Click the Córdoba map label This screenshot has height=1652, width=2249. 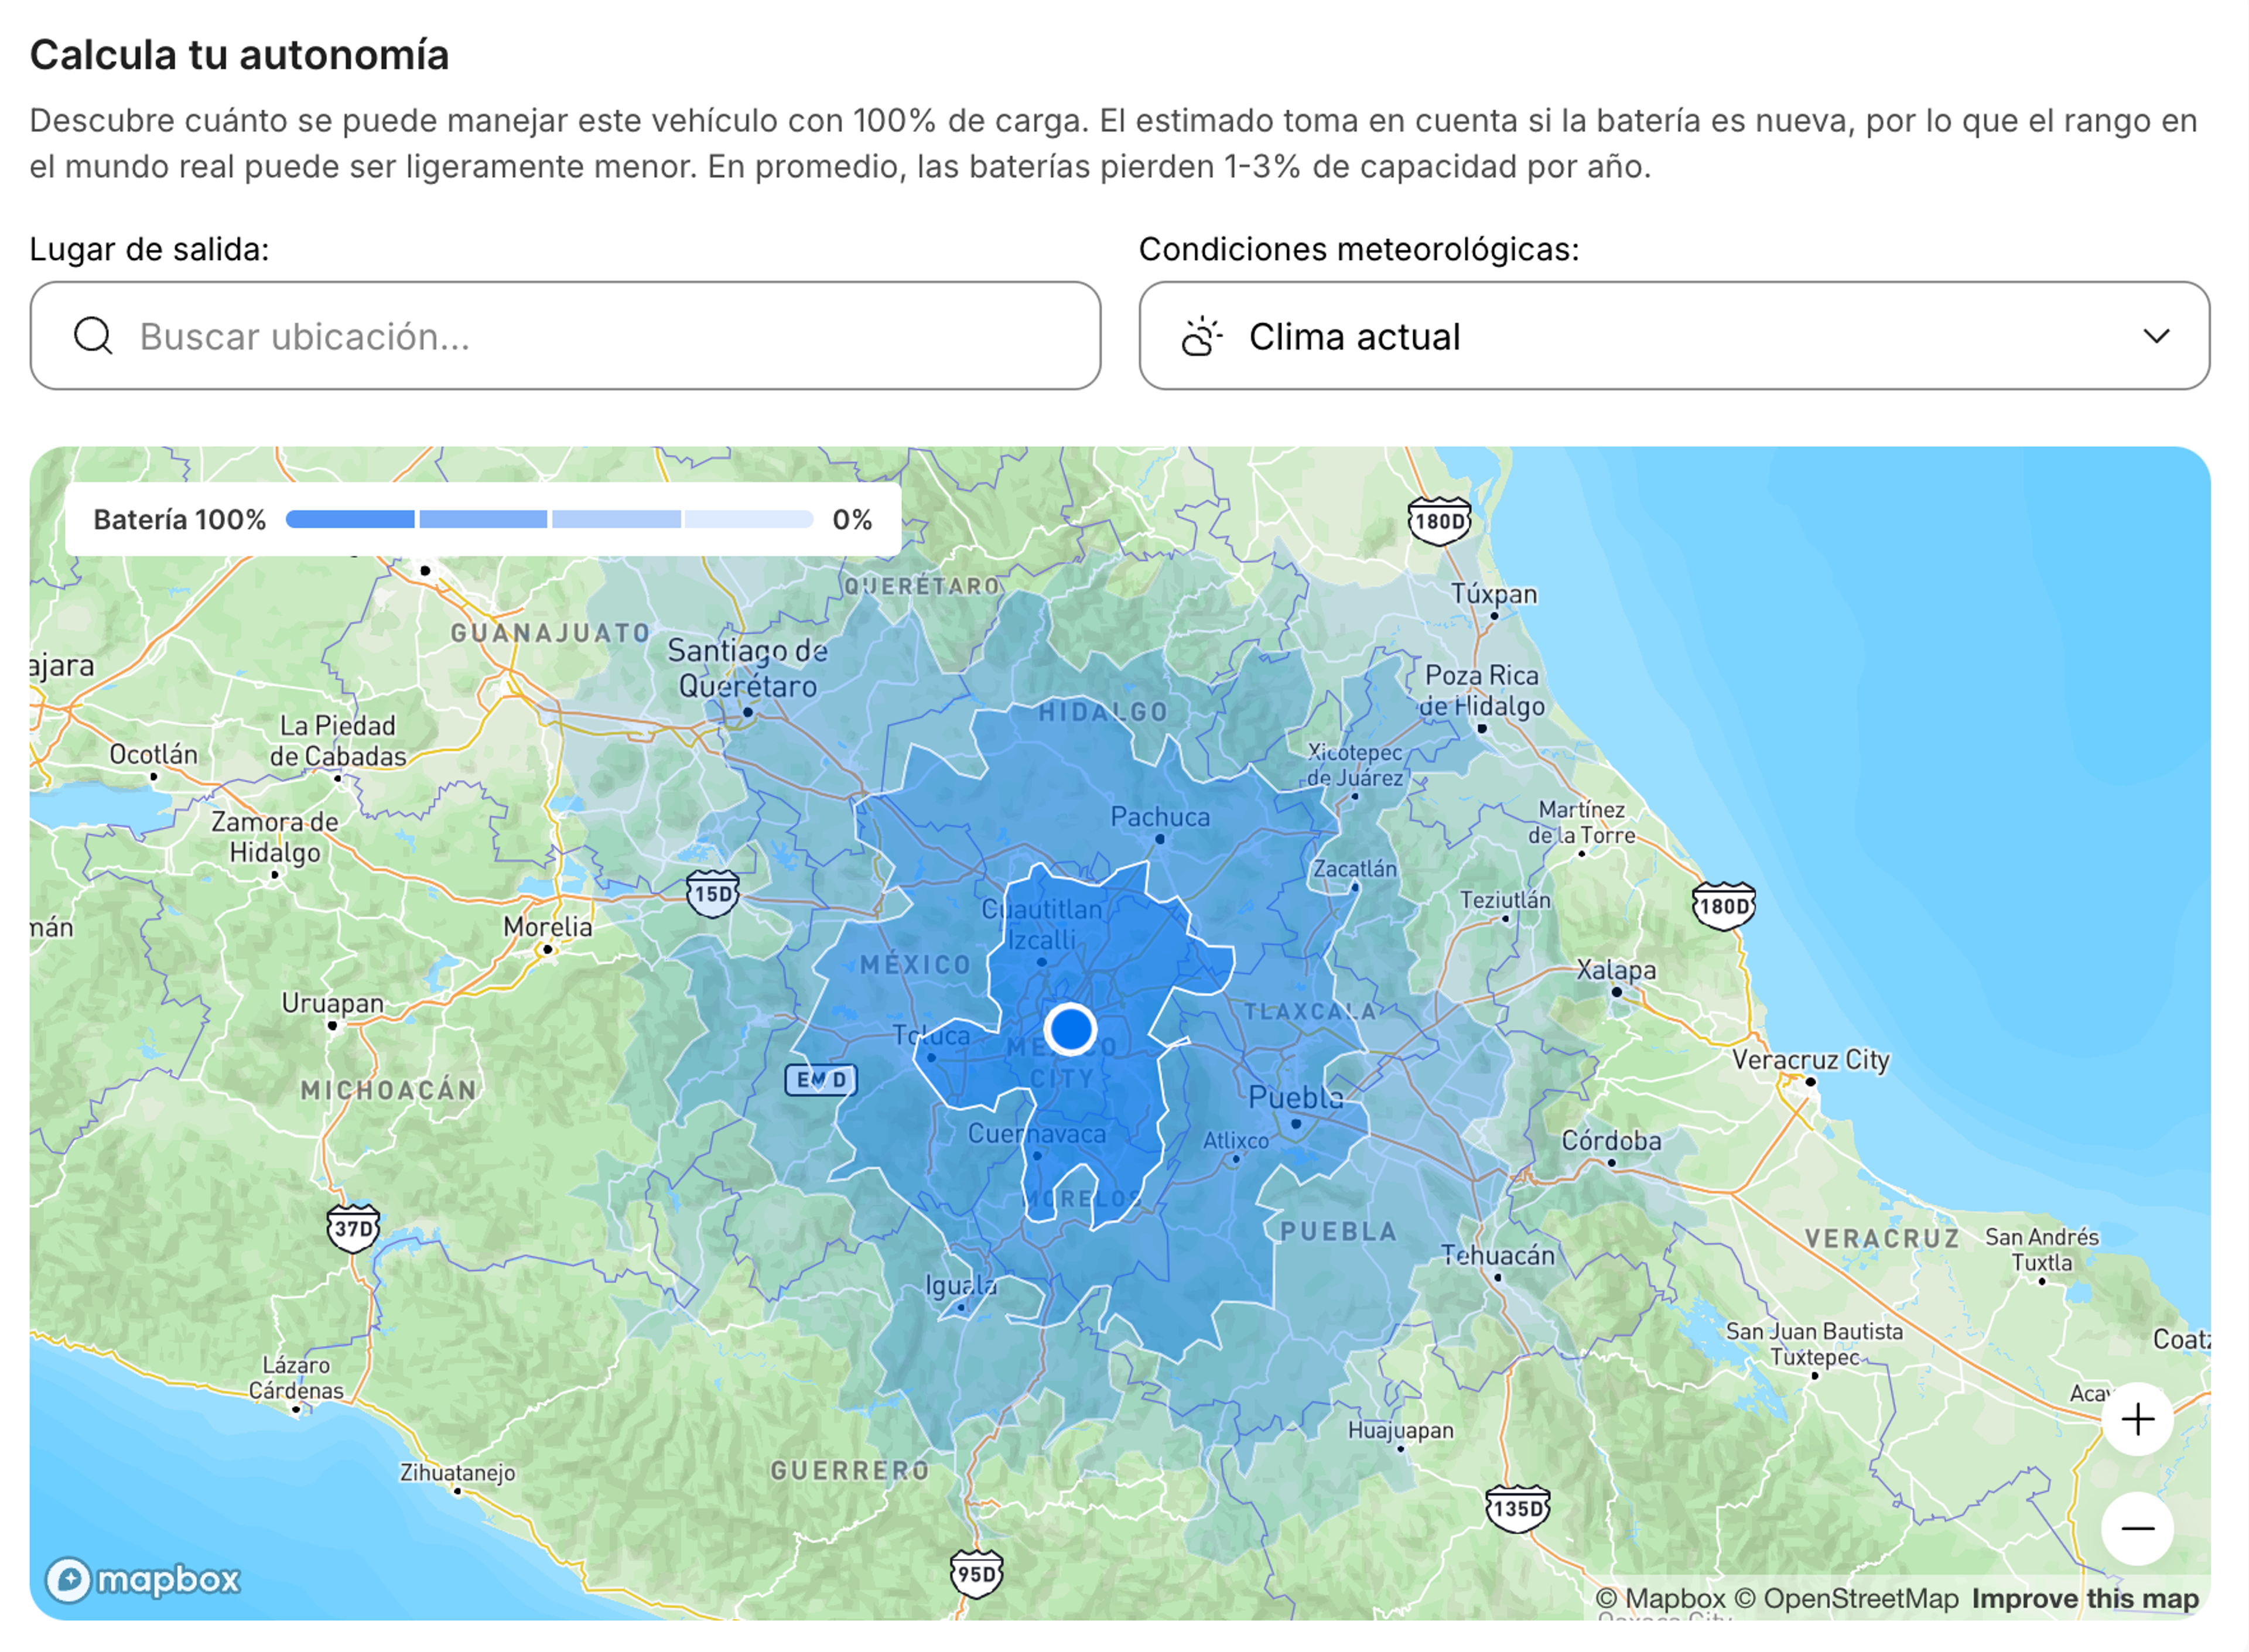click(1611, 1141)
